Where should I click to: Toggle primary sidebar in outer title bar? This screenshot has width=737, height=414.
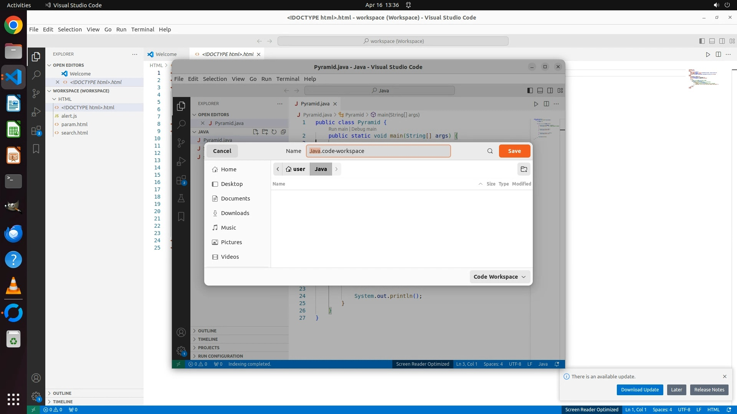702,41
